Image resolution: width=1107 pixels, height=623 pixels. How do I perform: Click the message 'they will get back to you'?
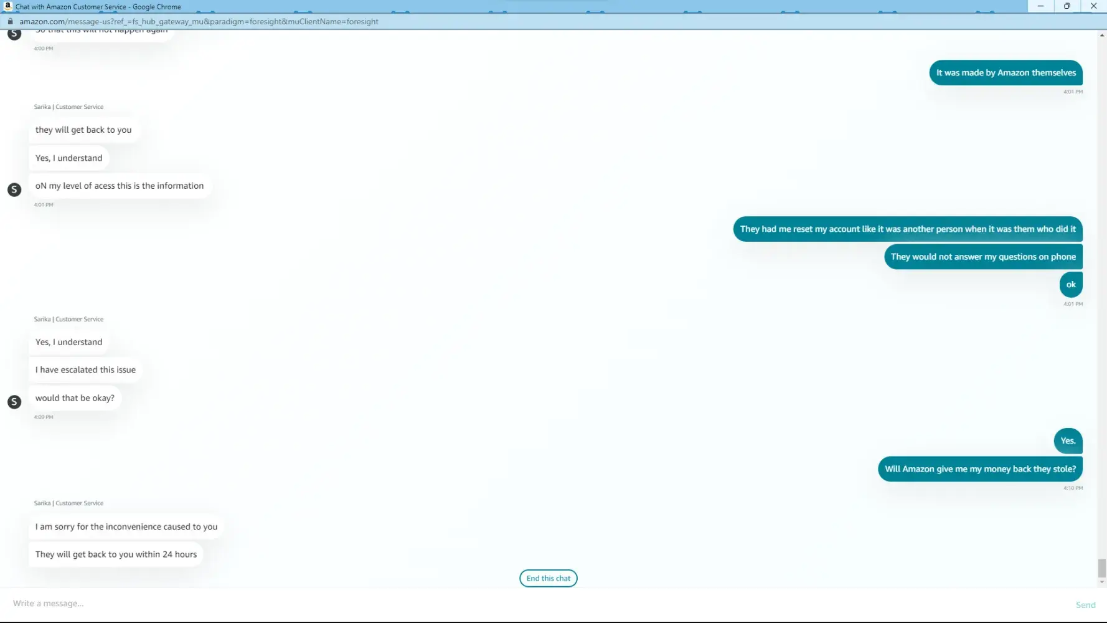point(83,130)
